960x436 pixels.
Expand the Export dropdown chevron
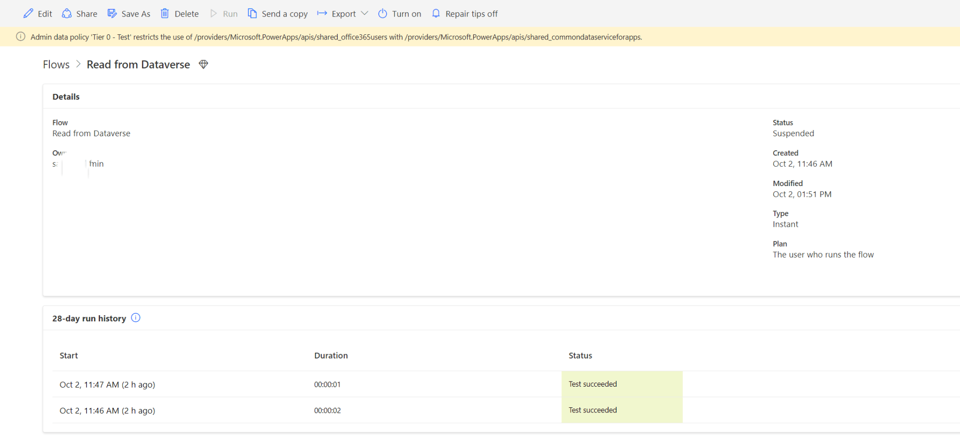365,14
